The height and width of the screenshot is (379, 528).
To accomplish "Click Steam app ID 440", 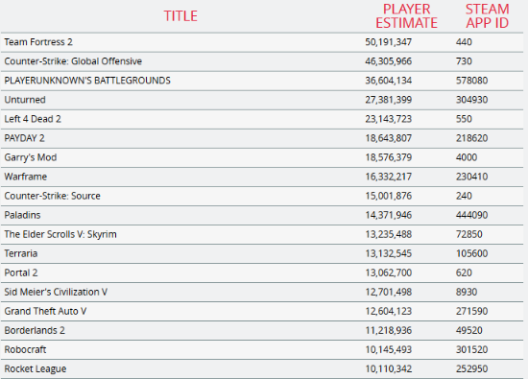I will pos(464,42).
